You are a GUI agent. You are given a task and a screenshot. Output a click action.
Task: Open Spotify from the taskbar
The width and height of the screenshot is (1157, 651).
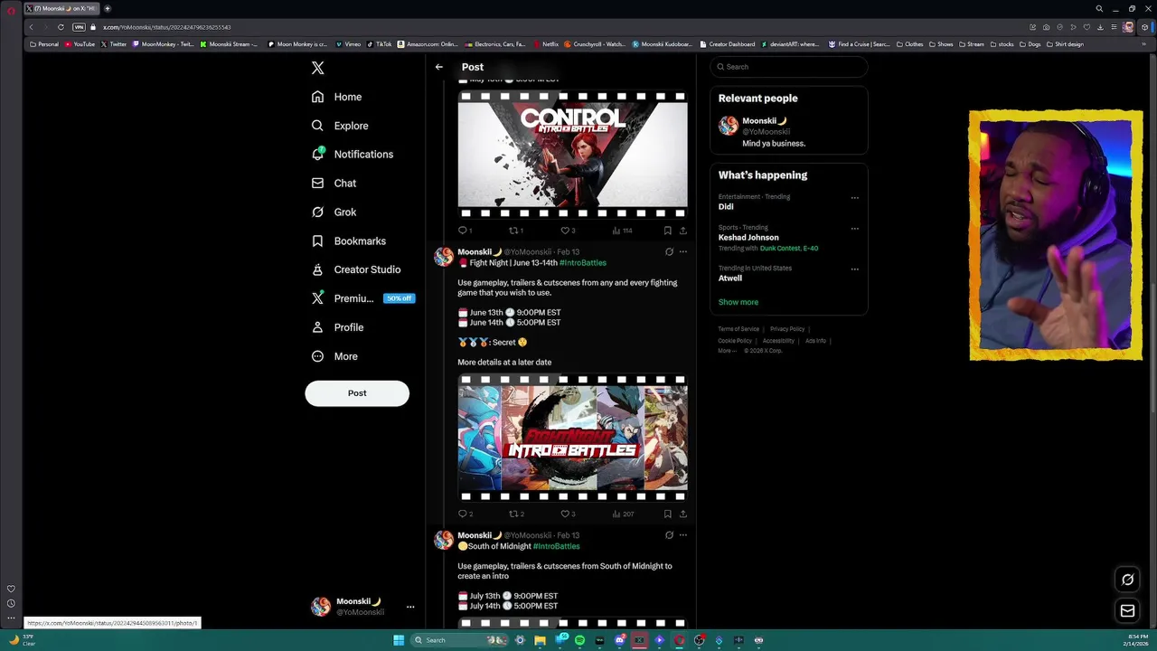point(579,640)
